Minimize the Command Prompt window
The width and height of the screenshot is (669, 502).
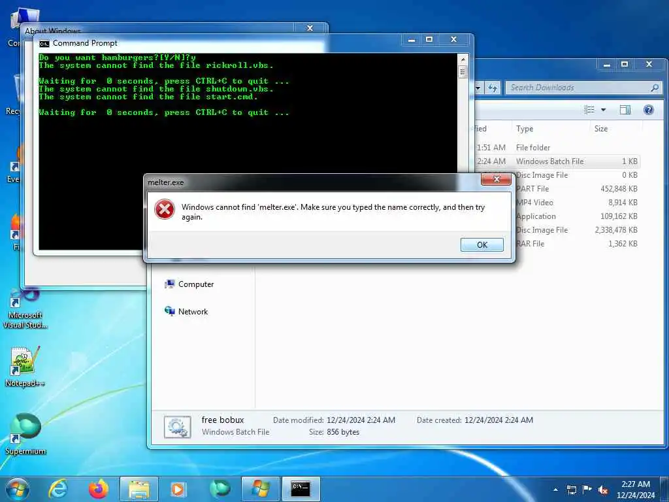(412, 40)
